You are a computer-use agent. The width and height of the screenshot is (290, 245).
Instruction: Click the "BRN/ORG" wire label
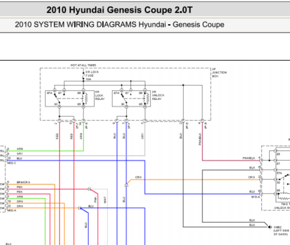23,182
